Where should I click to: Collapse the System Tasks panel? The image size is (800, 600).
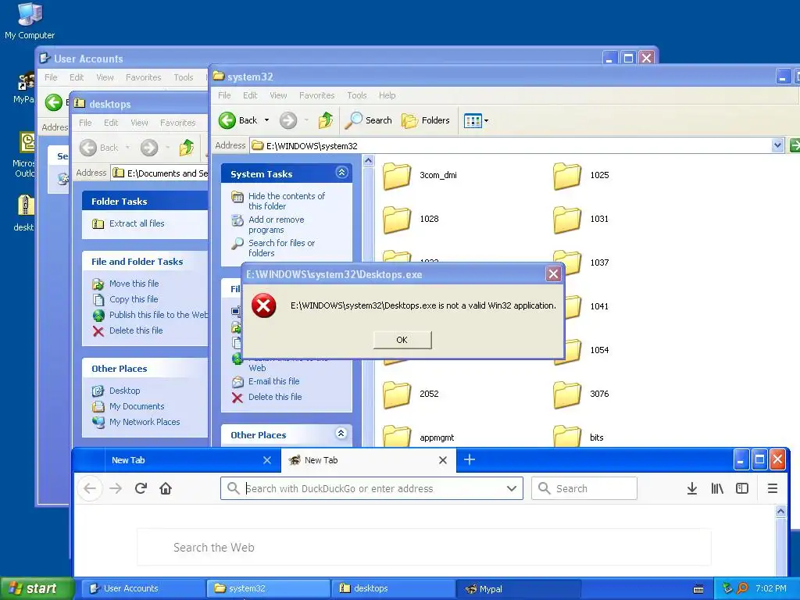pos(341,173)
